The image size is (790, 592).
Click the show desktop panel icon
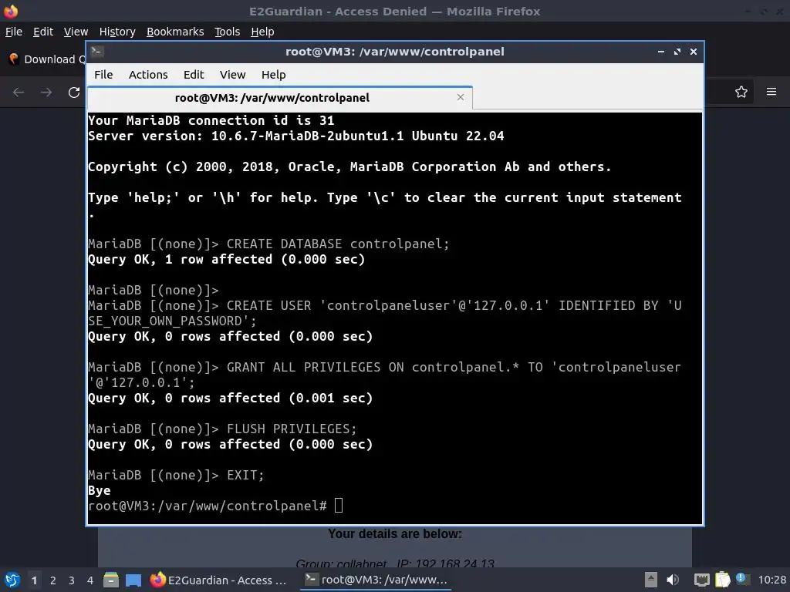click(133, 580)
